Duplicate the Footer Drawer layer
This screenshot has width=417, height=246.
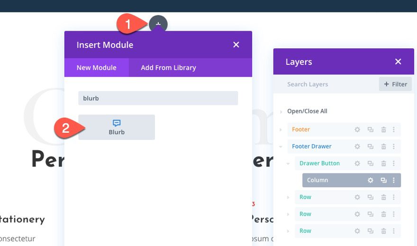[x=371, y=146]
